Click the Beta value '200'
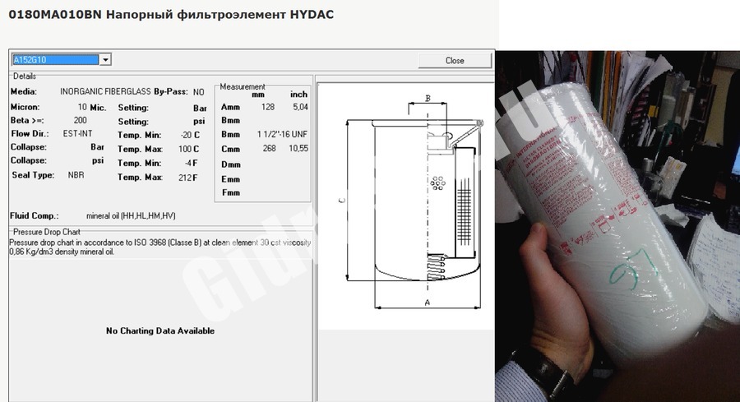This screenshot has width=740, height=402. click(81, 120)
